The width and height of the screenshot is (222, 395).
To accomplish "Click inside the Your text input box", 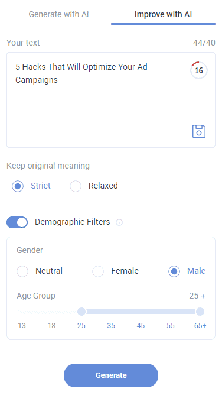I will point(111,100).
